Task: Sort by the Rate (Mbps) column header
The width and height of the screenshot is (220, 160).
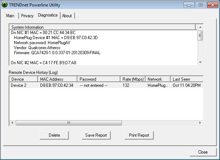Action: point(133,79)
